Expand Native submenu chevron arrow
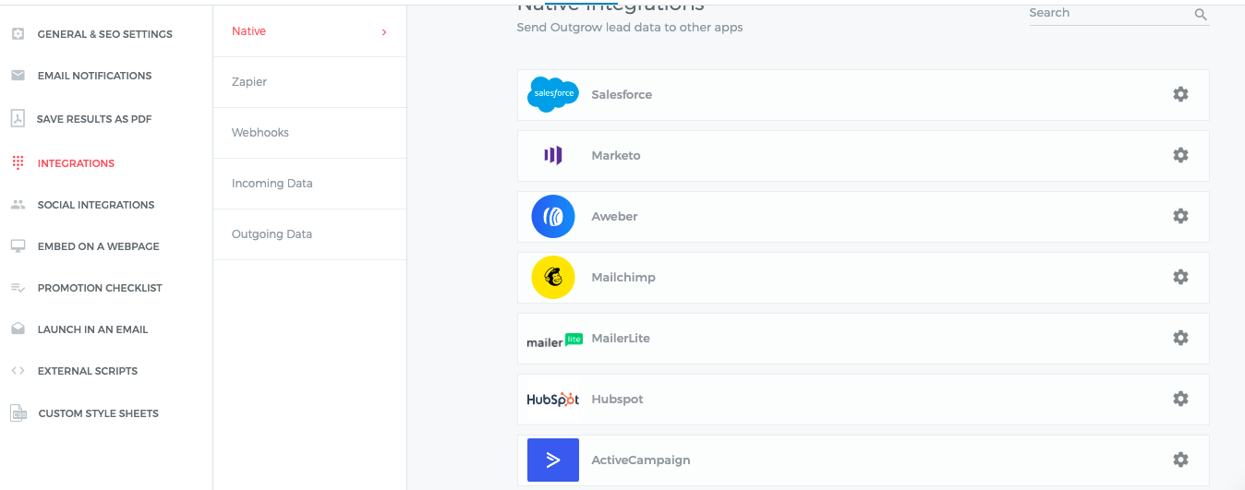Screen dimensions: 1245x490 tap(384, 32)
